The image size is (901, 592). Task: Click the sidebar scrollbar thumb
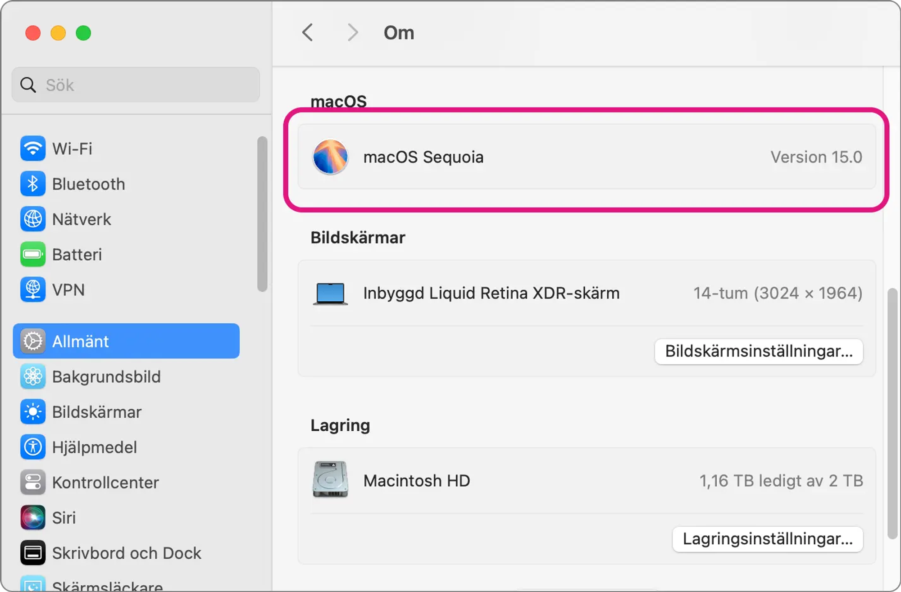(262, 214)
